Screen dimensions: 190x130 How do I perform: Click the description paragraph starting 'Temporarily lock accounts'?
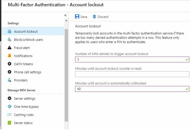tap(129, 38)
